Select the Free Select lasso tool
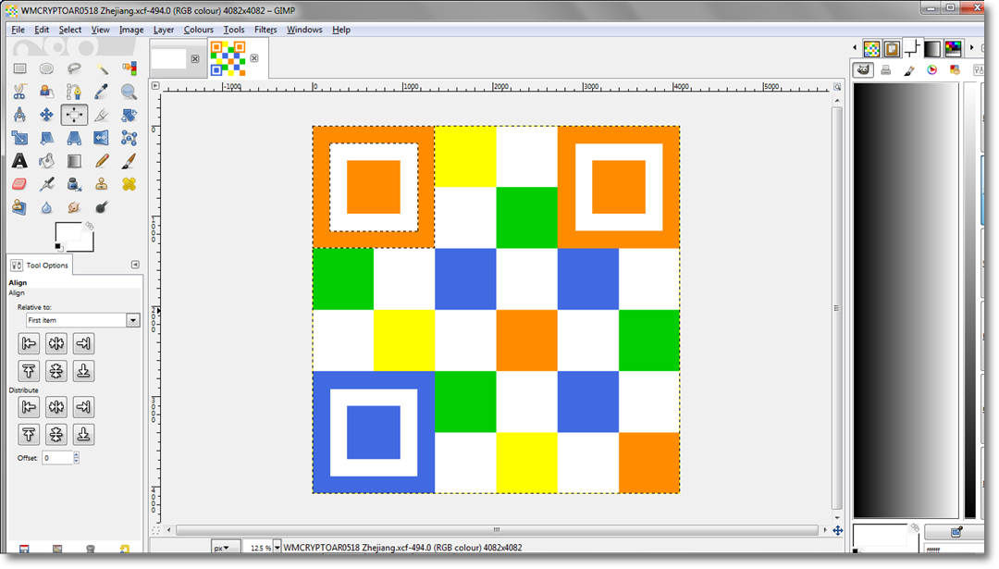999x569 pixels. pos(74,68)
